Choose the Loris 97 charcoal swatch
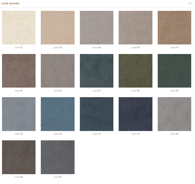The height and width of the screenshot is (184, 195). [x=58, y=157]
